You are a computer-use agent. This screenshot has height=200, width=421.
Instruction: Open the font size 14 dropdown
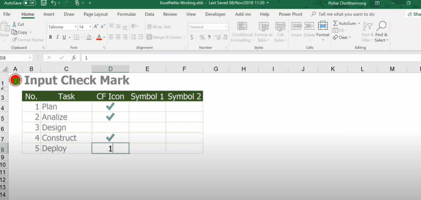90,27
